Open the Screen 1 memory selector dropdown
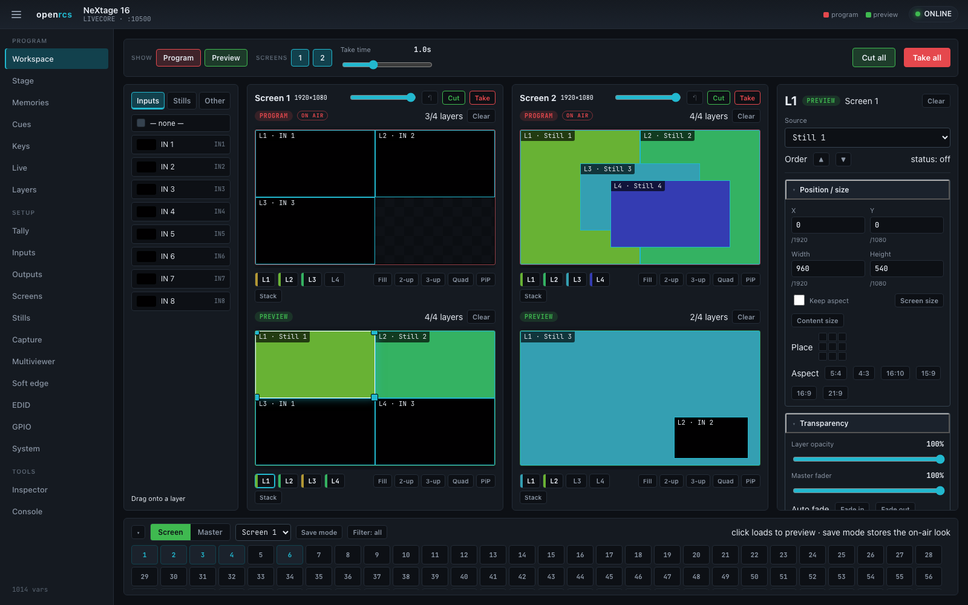This screenshot has height=605, width=968. click(263, 532)
